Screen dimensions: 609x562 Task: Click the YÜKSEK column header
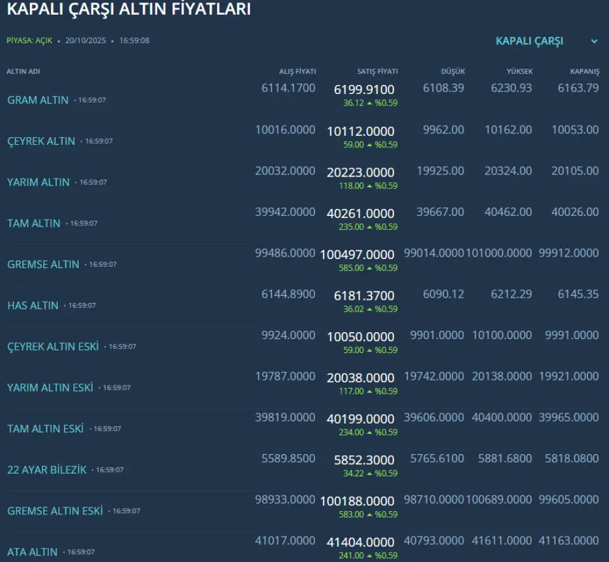[520, 72]
